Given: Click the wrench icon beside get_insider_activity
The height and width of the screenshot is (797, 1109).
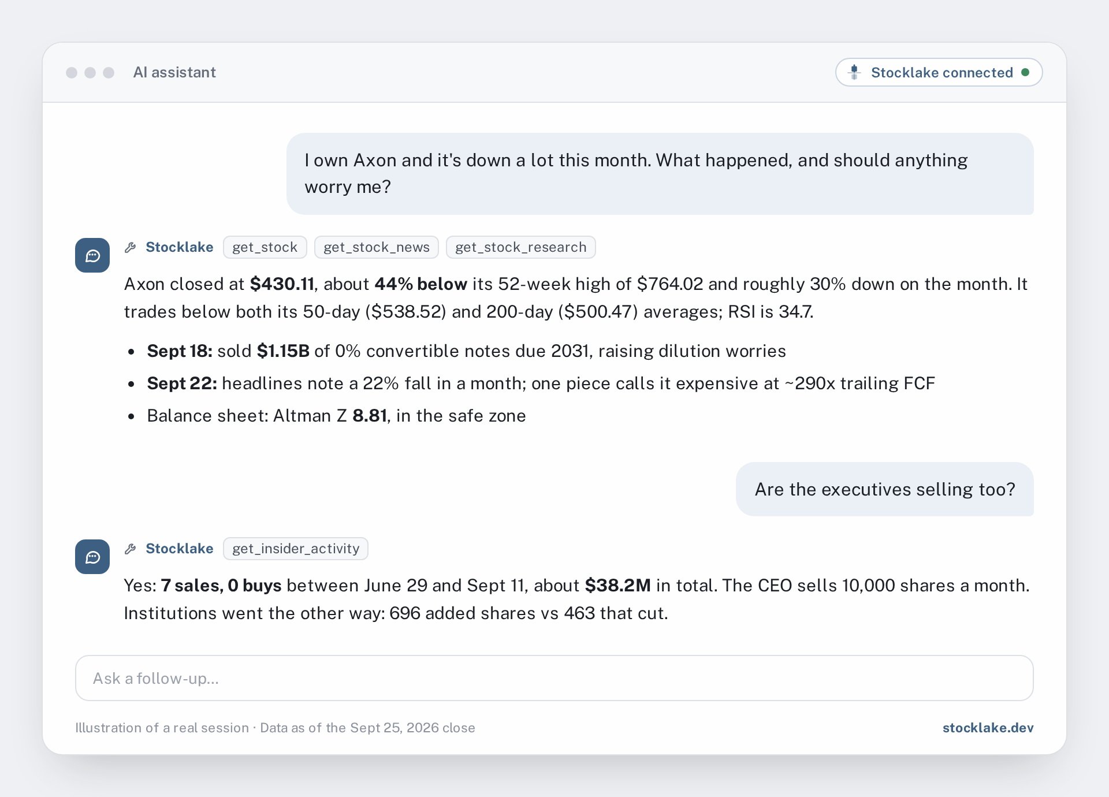Looking at the screenshot, I should click(x=131, y=549).
